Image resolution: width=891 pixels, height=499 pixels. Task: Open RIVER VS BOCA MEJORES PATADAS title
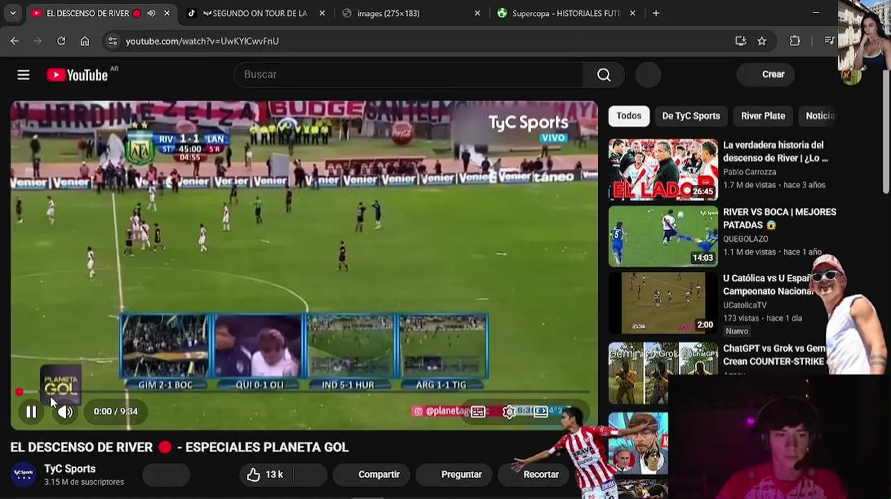tap(779, 218)
